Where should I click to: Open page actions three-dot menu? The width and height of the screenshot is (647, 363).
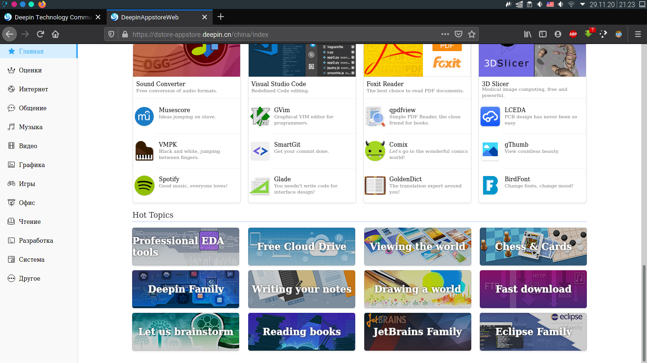point(445,34)
